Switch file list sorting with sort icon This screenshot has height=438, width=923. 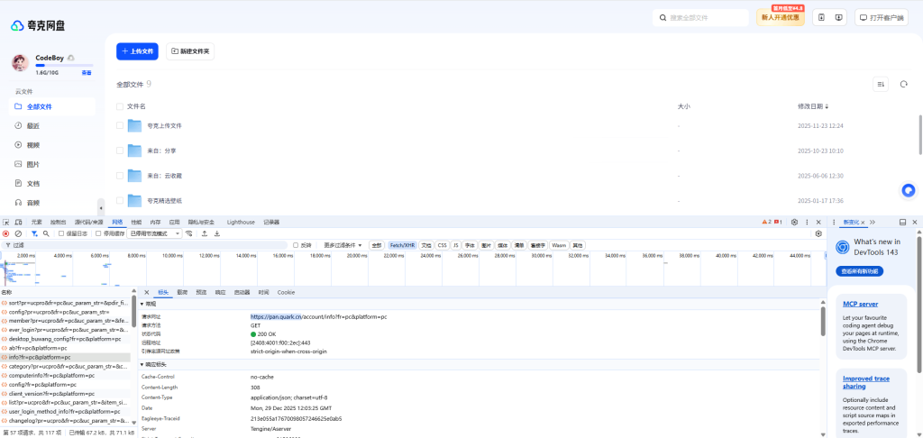coord(881,84)
